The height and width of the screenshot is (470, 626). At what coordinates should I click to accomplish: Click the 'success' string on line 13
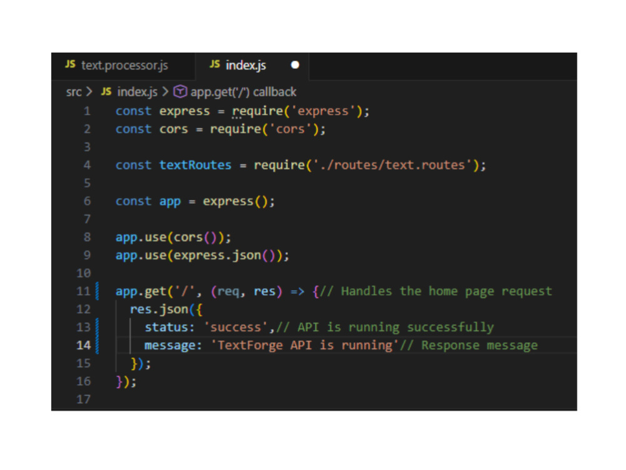click(235, 327)
